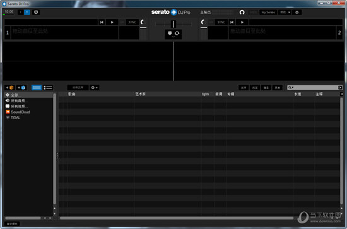Toggle SYNC on deck 1
The width and height of the screenshot is (347, 229).
coord(132,22)
